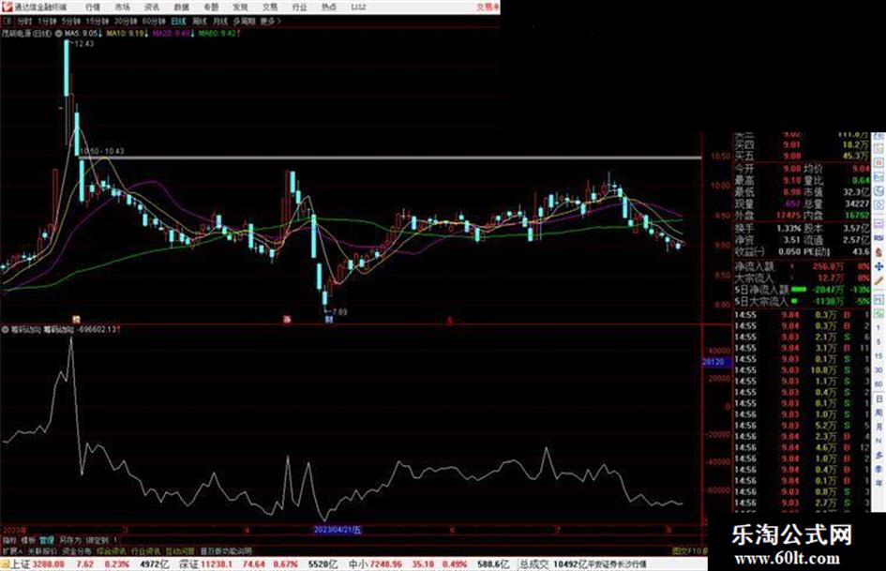Click the 周 sidebar period button

click(878, 413)
